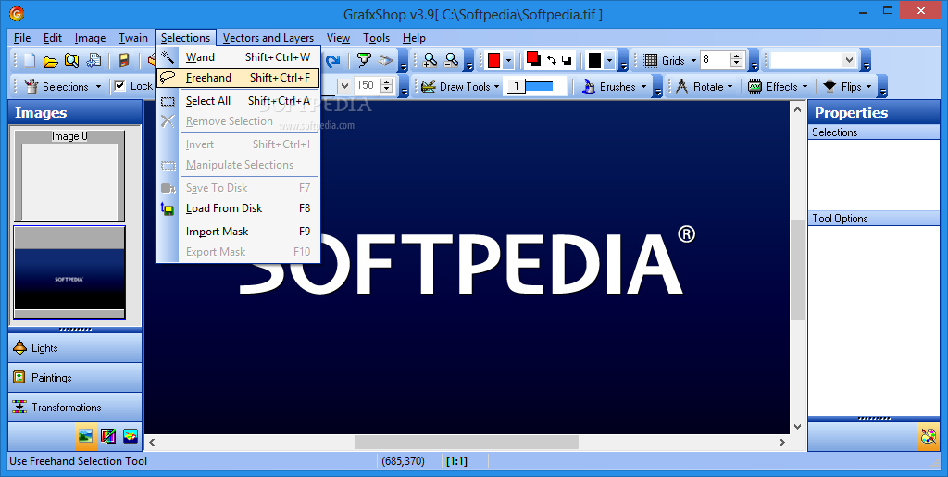Choose Wand from the Selections menu
The width and height of the screenshot is (948, 477).
(238, 57)
